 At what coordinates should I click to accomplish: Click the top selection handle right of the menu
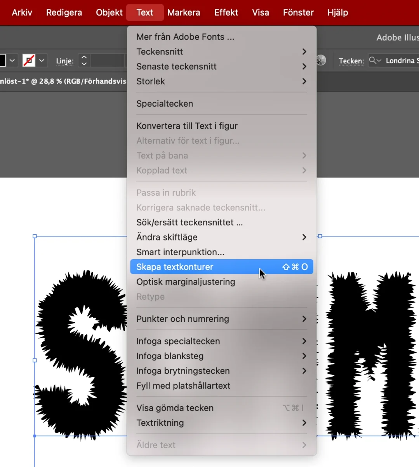click(320, 236)
